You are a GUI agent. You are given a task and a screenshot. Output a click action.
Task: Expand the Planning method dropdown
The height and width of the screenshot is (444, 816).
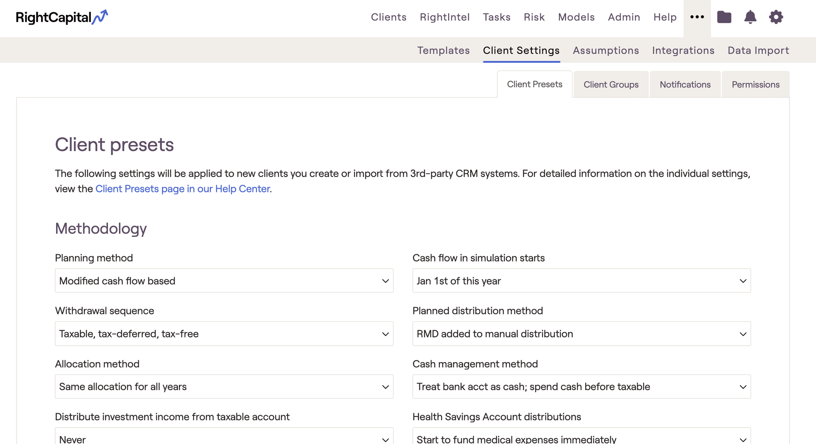[224, 281]
